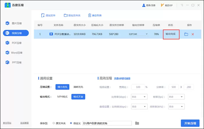Click the 开始压缩 button
Screen dimensions: 204x129
click(x=190, y=123)
